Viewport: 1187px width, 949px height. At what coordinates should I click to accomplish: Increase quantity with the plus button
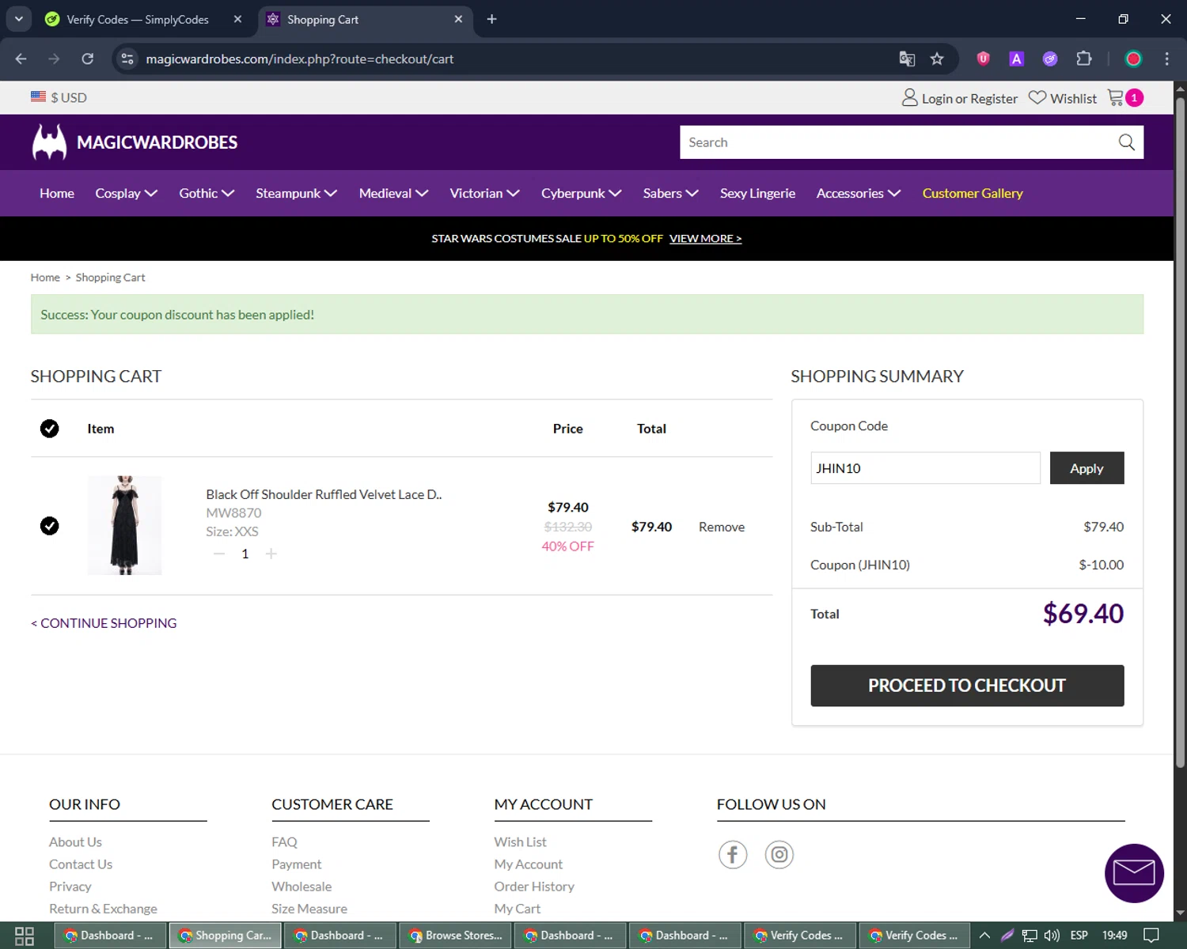click(271, 554)
